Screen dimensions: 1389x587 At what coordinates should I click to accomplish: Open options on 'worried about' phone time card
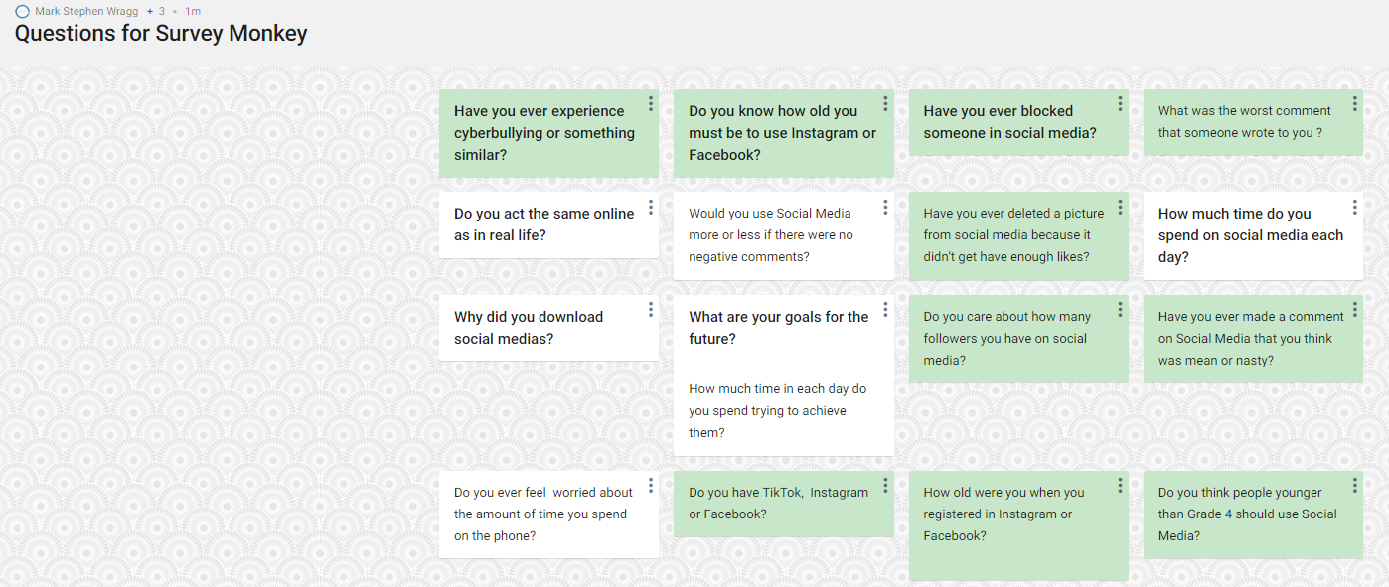pyautogui.click(x=651, y=485)
